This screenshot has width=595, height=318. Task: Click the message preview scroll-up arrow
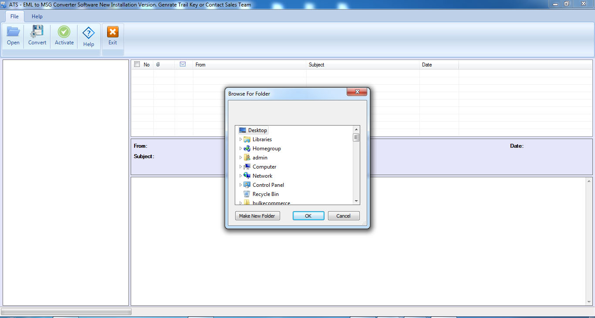pyautogui.click(x=589, y=181)
